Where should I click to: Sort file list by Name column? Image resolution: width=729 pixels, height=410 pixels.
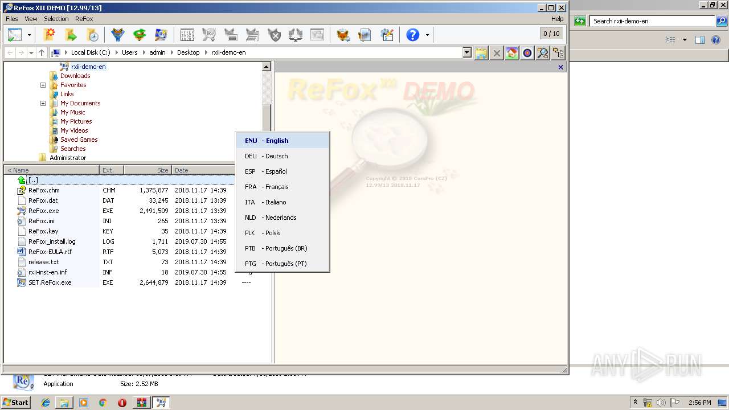(51, 170)
